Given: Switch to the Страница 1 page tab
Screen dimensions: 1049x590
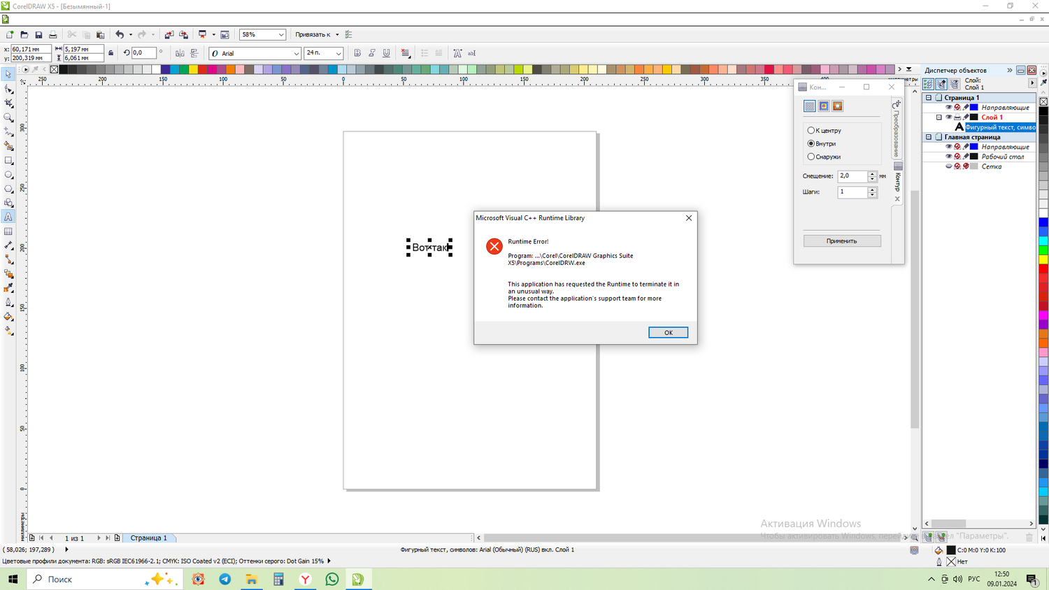Looking at the screenshot, I should (149, 538).
